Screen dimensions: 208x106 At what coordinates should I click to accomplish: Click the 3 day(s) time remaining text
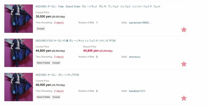[x=59, y=91]
